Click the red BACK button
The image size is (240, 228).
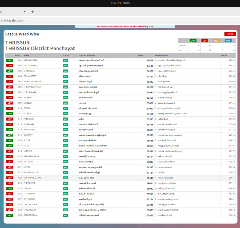230,34
